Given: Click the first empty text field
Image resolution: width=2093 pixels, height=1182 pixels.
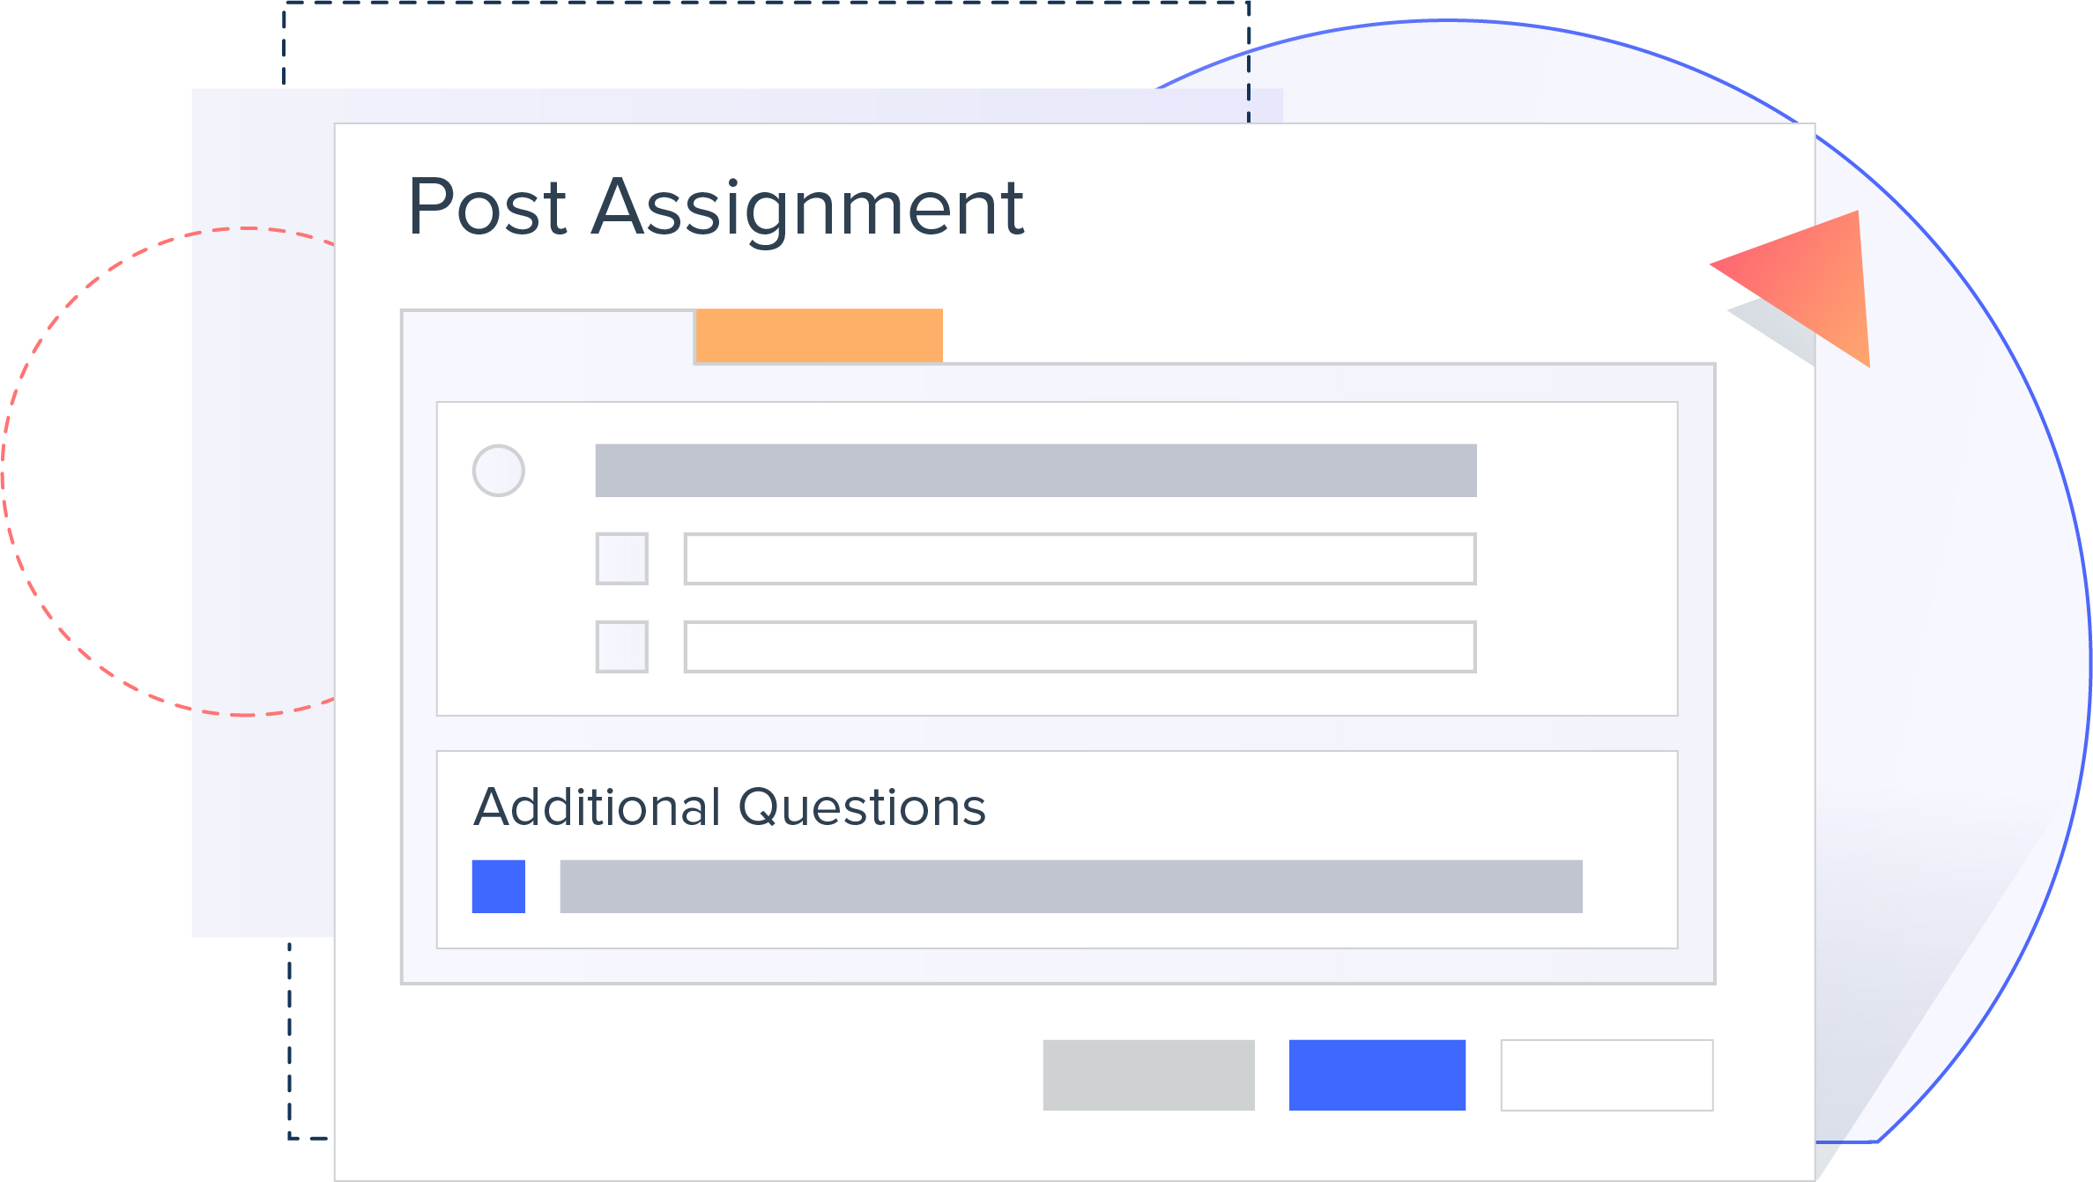Looking at the screenshot, I should [1080, 559].
